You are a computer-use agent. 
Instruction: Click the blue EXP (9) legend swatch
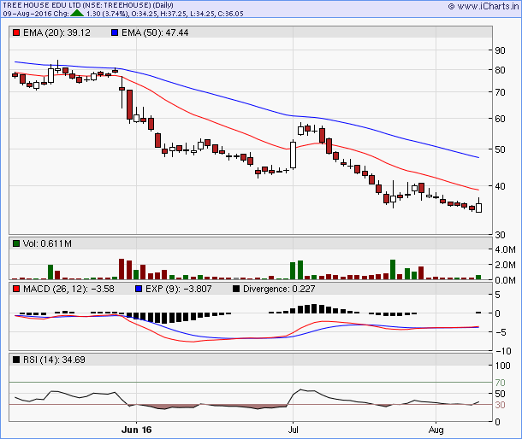[139, 289]
